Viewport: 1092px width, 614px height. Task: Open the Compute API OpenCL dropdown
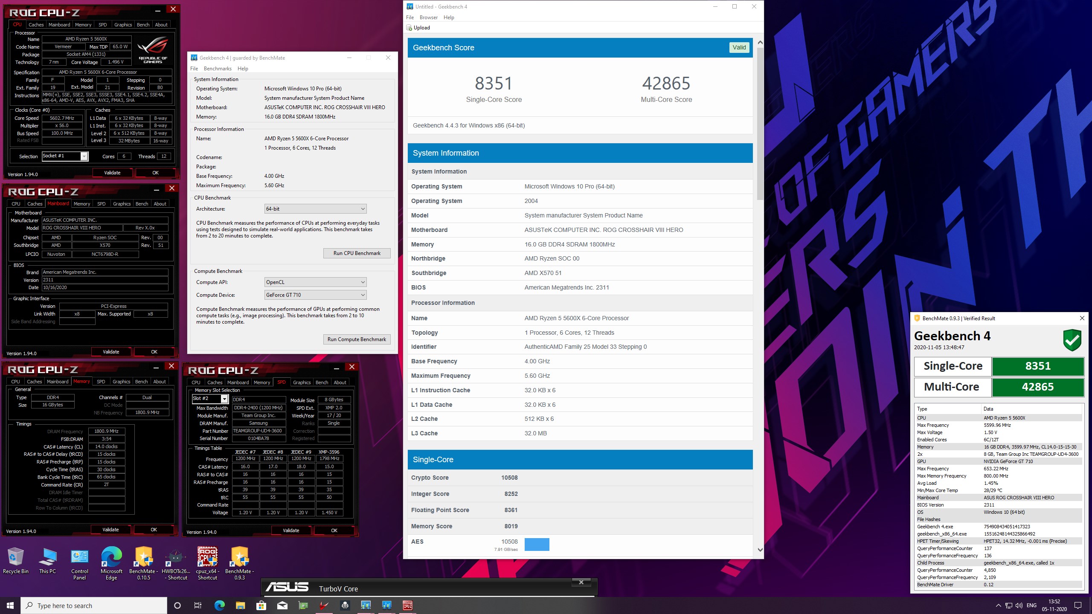point(315,282)
